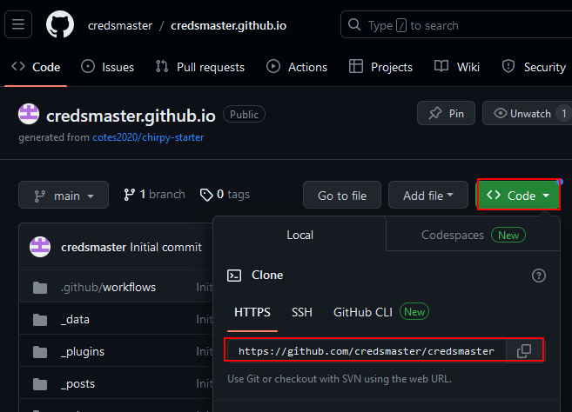Pin this repository with Pin button
572x412 pixels.
coord(446,113)
